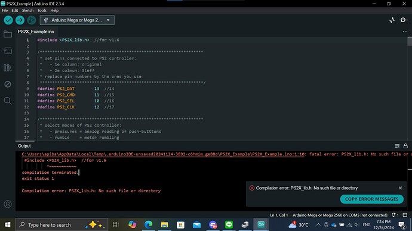Click the #define PS2_CLK line
This screenshot has width=412, height=231.
tap(76, 107)
